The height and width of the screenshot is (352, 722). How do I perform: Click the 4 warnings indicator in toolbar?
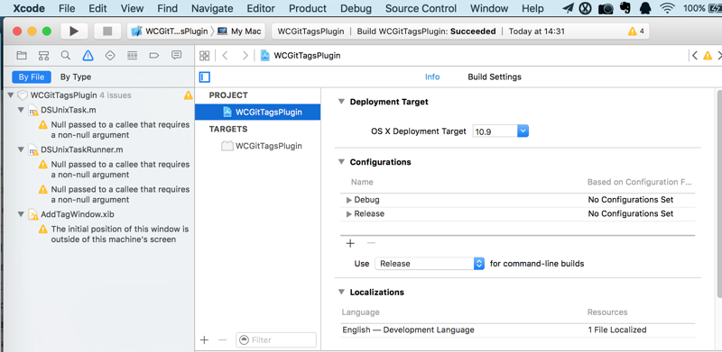click(x=636, y=32)
